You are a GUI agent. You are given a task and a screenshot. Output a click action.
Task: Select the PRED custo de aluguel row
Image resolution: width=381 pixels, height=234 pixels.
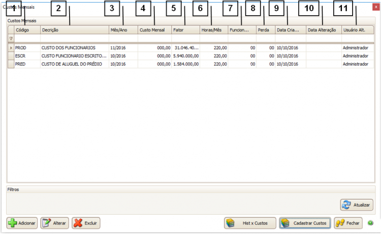pyautogui.click(x=74, y=65)
